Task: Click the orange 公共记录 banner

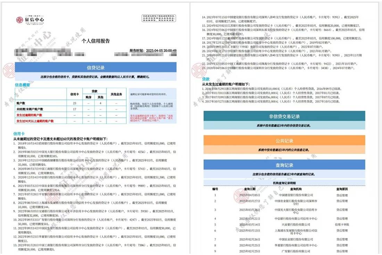Action: tap(284, 141)
